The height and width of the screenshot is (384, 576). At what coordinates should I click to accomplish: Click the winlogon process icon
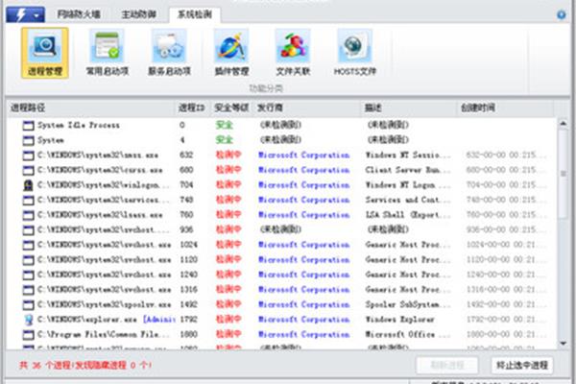click(28, 185)
